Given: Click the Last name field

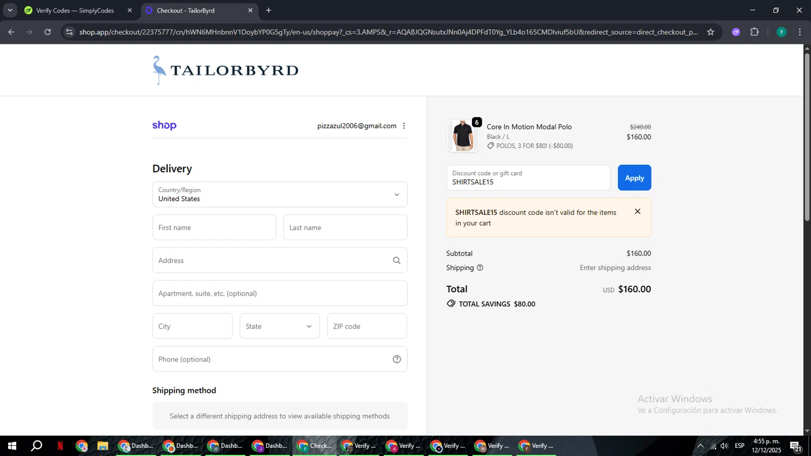Looking at the screenshot, I should coord(345,227).
